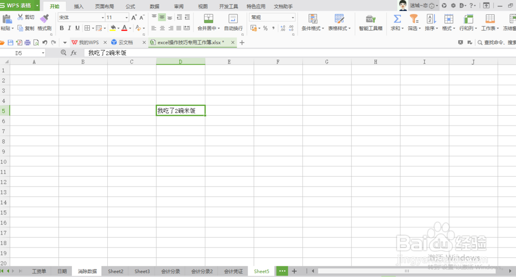Add a new document tab with plus
This screenshot has height=277, width=516.
(242, 42)
